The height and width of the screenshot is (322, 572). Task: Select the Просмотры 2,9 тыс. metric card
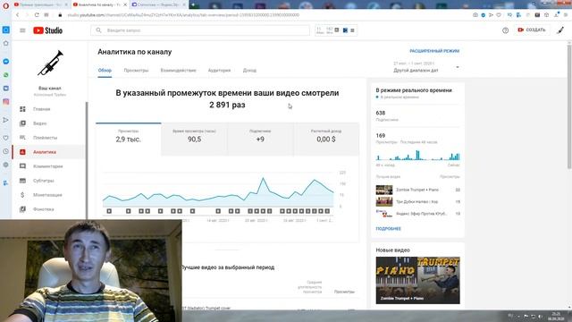[x=129, y=140]
